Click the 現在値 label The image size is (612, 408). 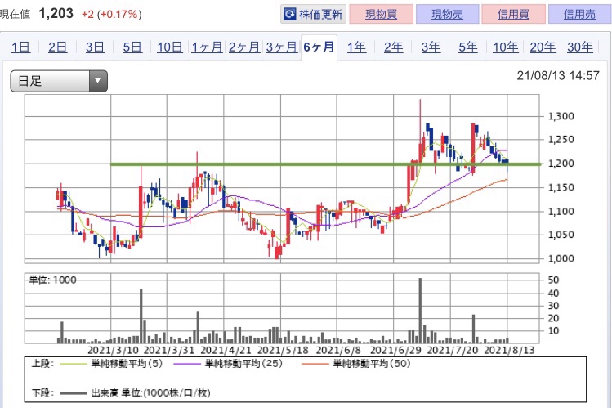[x=15, y=15]
